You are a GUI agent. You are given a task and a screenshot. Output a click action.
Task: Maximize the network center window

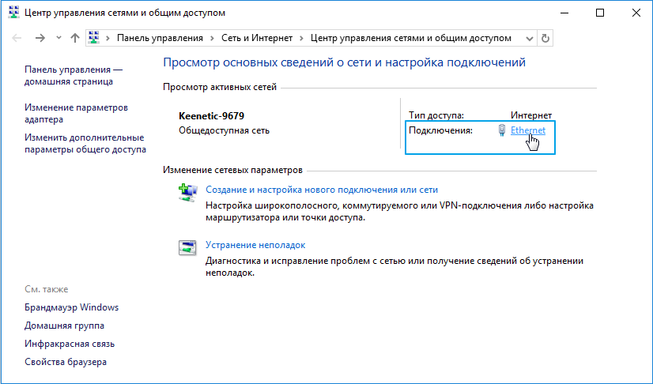point(600,13)
